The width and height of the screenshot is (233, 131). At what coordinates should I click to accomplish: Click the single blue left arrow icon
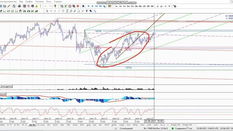tap(88, 6)
